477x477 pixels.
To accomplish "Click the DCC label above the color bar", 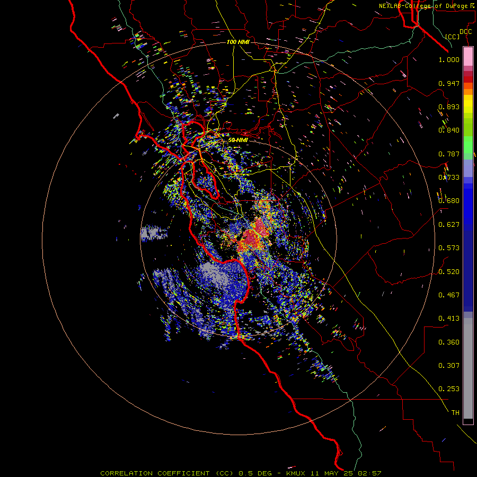I will coord(465,31).
